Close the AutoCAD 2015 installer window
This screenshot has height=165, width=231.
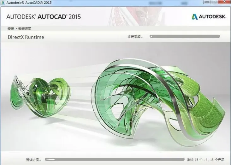[224, 2]
